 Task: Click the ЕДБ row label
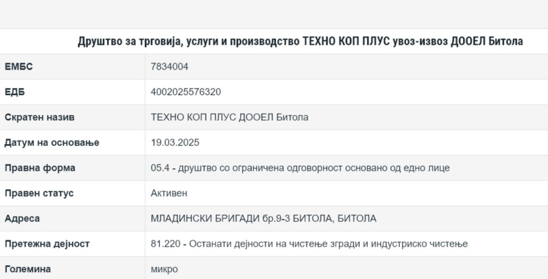(x=15, y=92)
